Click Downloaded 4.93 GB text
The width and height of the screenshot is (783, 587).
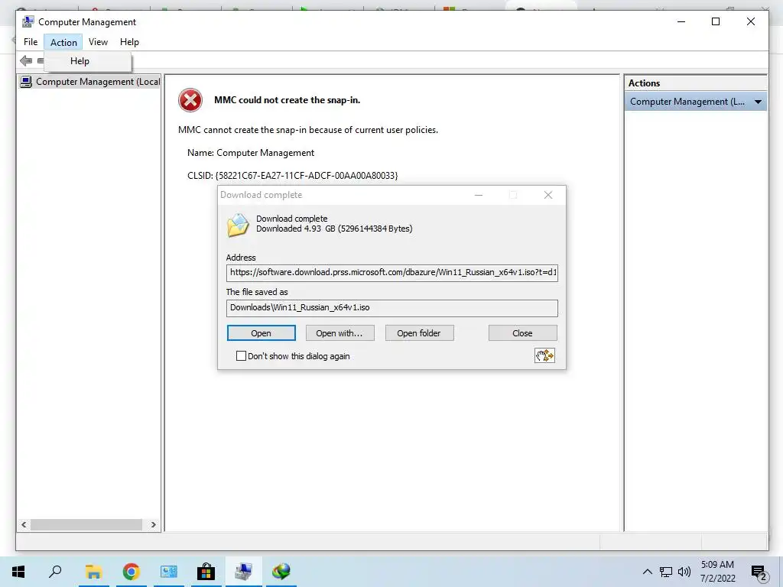pos(334,229)
